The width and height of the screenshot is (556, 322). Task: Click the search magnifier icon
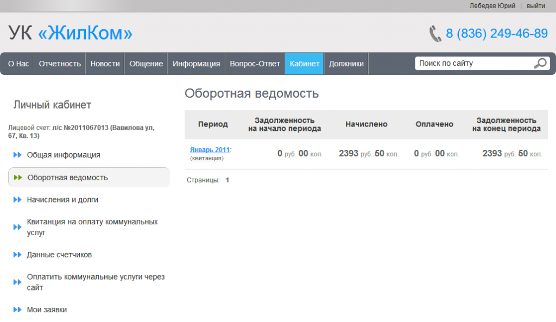coord(540,64)
